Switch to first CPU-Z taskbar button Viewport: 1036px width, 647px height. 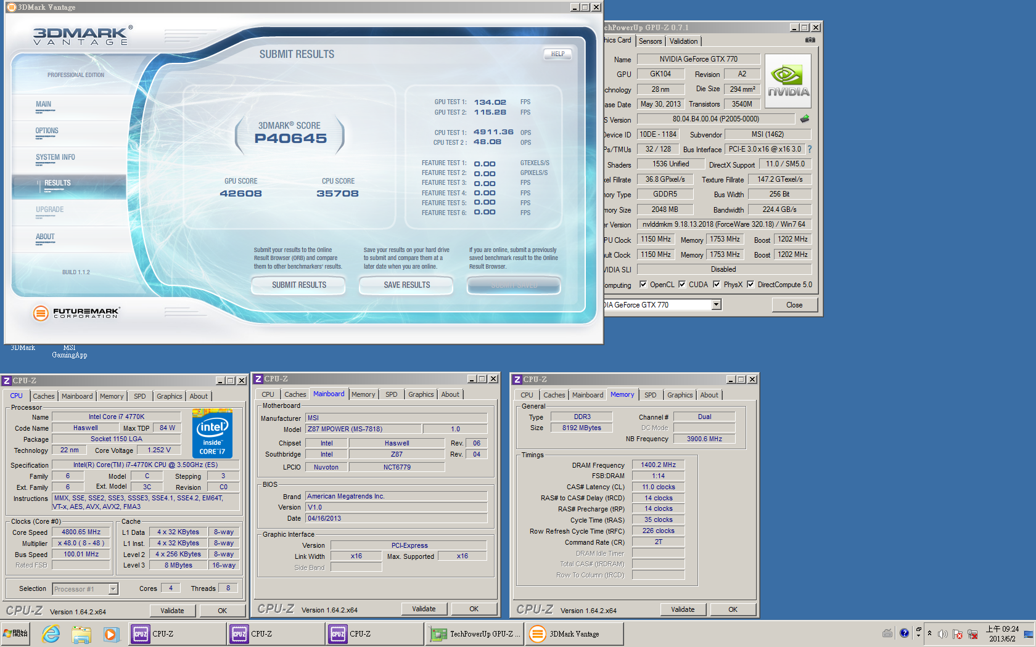click(177, 633)
